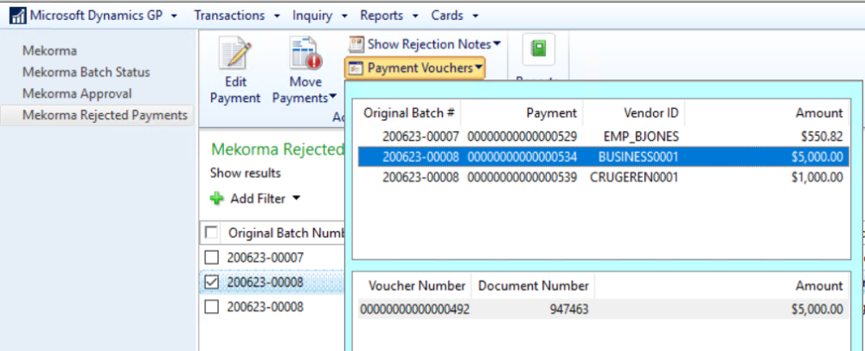Click the green plus Add Filter icon

point(217,198)
